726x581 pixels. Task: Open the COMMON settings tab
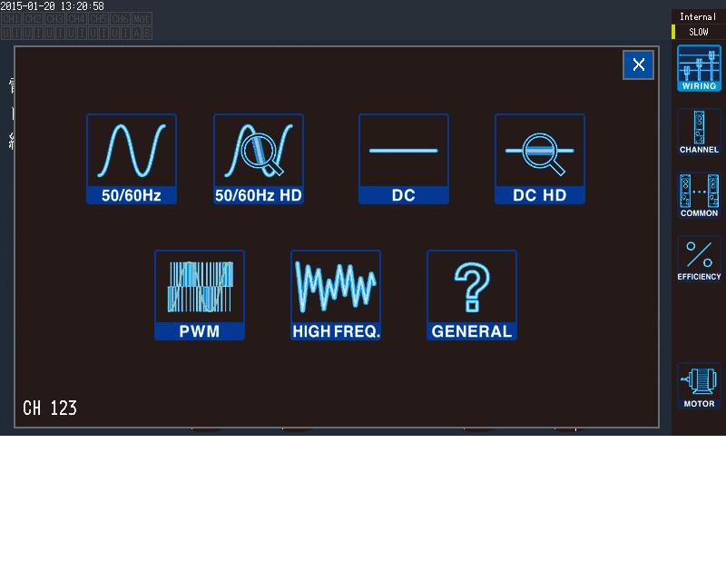pos(699,196)
